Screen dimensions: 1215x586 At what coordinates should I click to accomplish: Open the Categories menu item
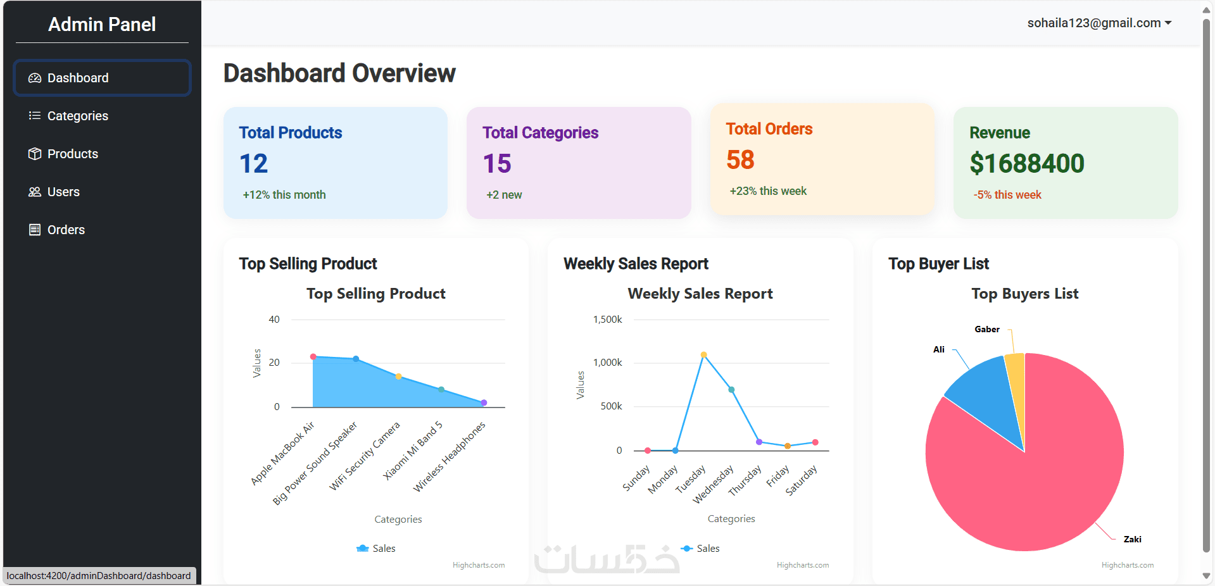(78, 116)
